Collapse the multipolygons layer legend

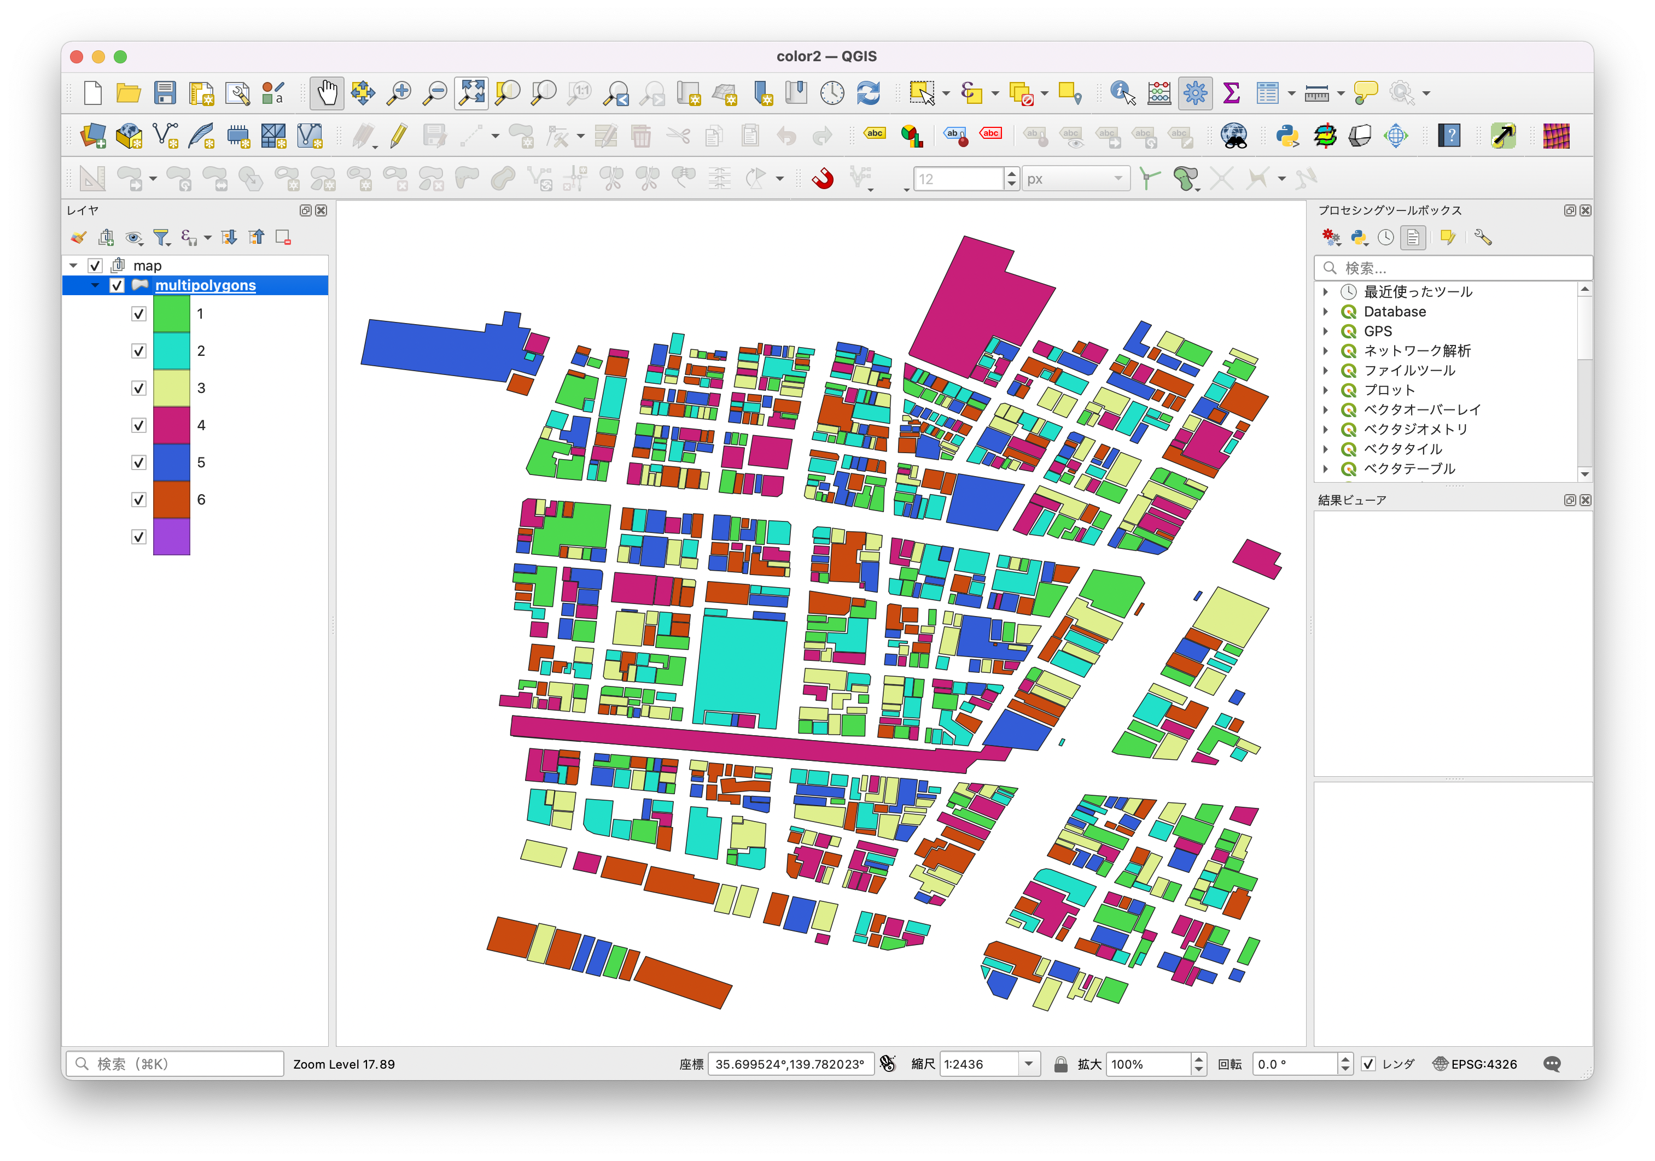point(96,285)
